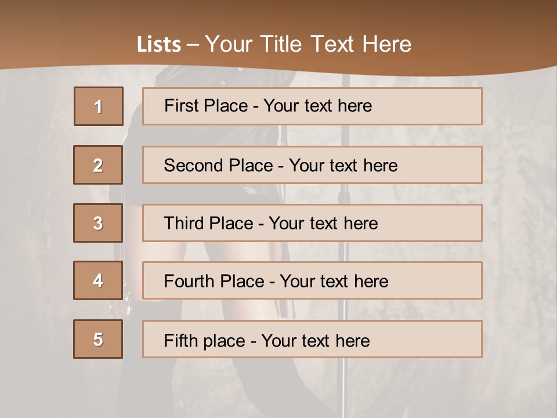The height and width of the screenshot is (418, 557).
Task: Click the word "Third" in the list
Action: (184, 224)
